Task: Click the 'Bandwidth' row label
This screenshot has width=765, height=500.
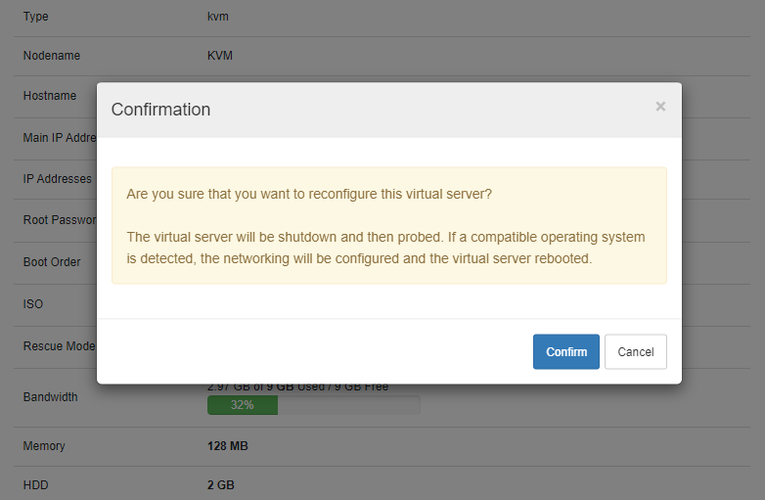Action: pos(50,397)
